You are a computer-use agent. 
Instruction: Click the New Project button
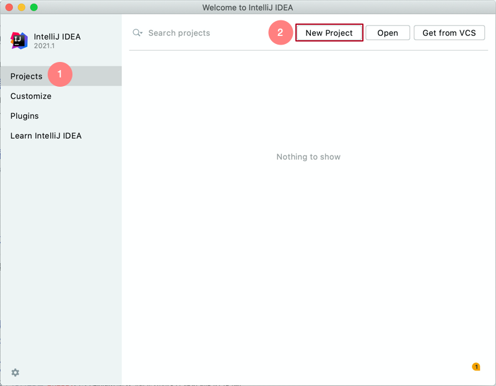click(x=329, y=33)
